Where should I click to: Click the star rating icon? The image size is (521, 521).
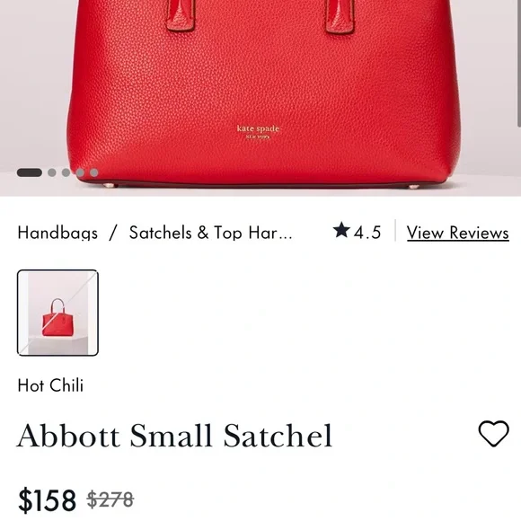coord(341,230)
